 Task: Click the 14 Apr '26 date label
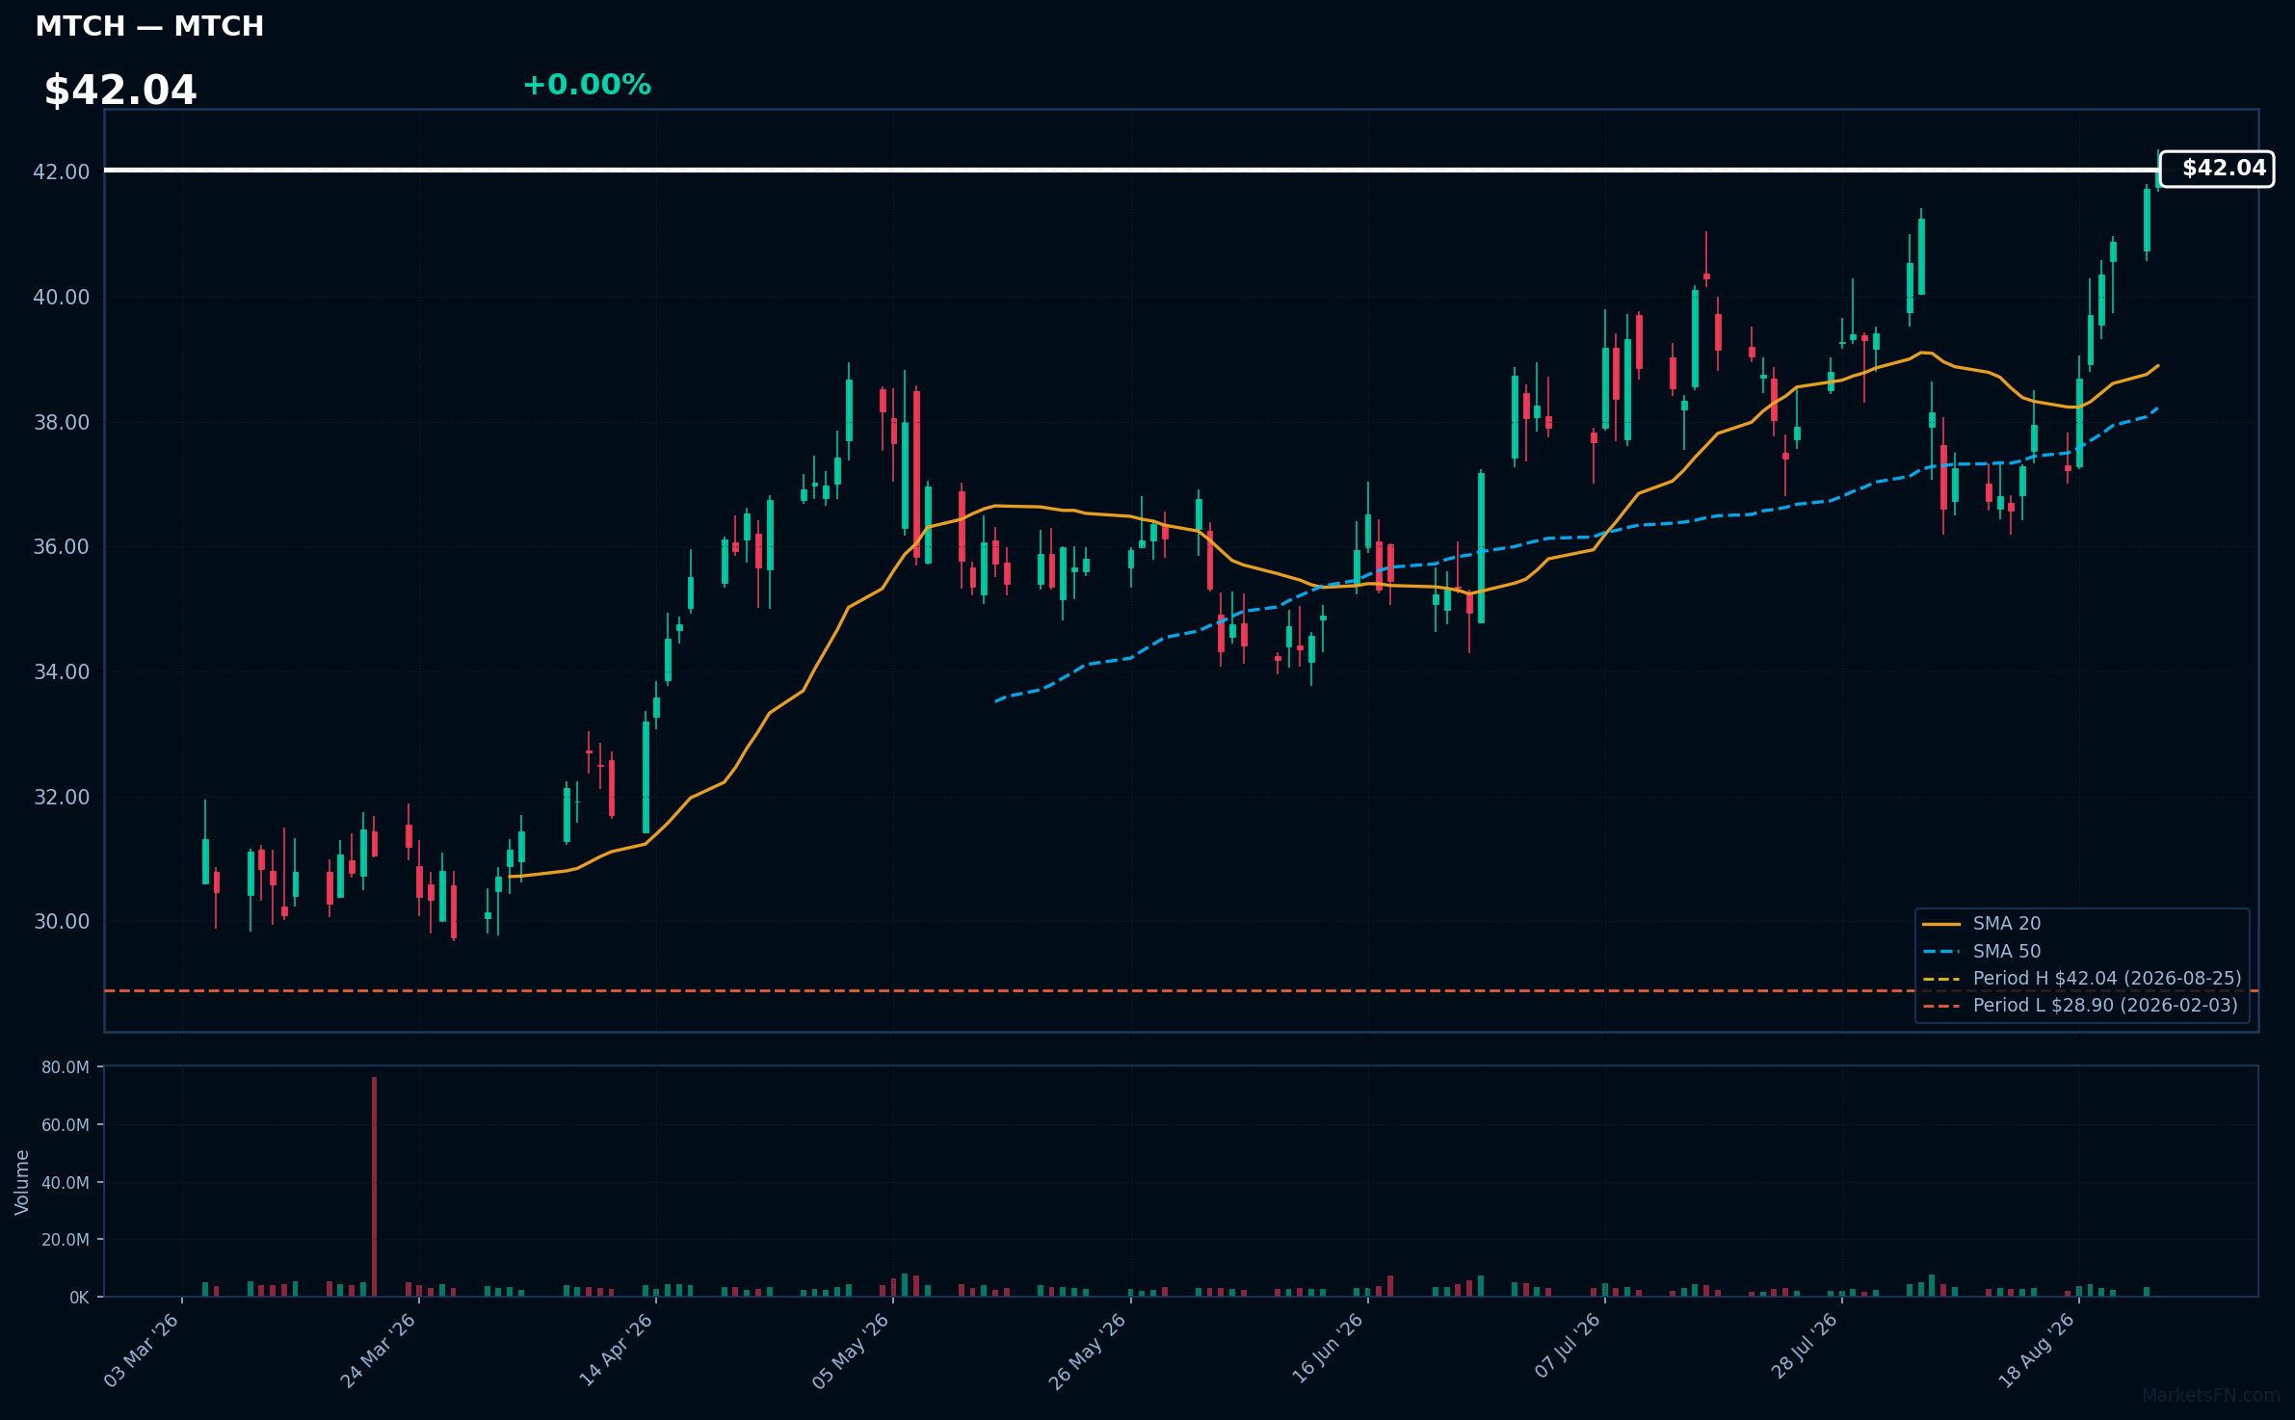click(x=617, y=1350)
